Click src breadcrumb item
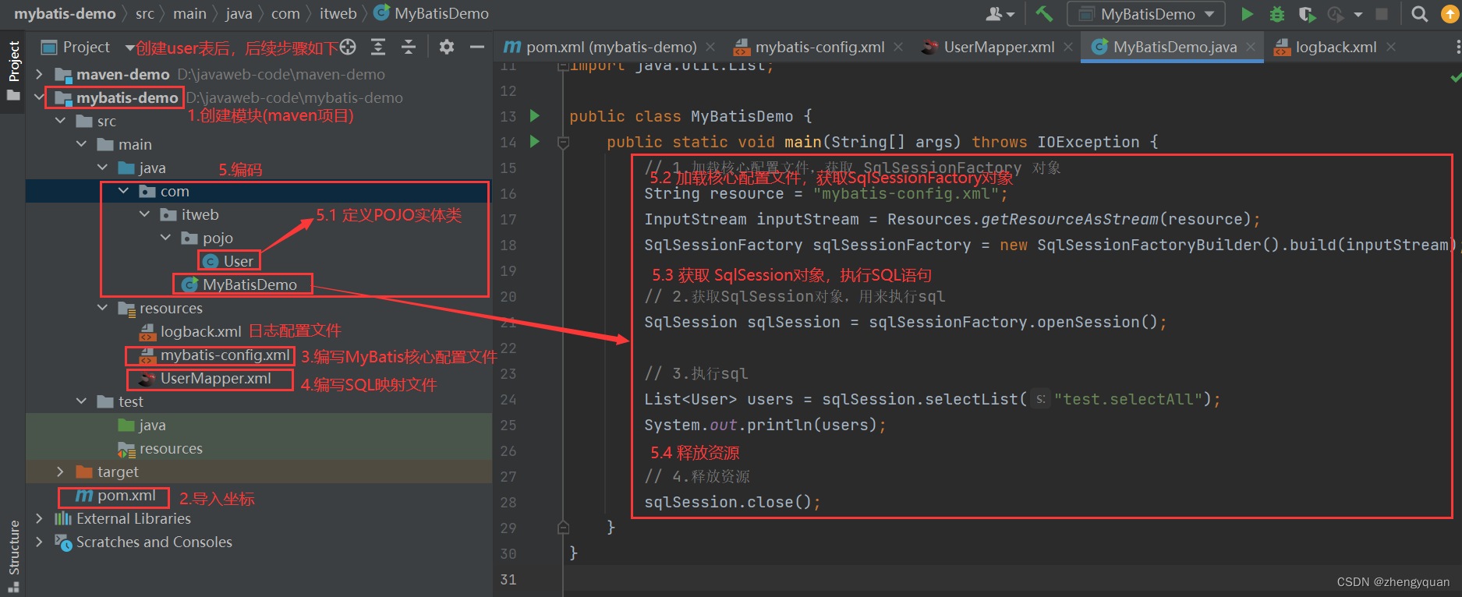Screen dimensions: 1462x597 click(x=144, y=13)
